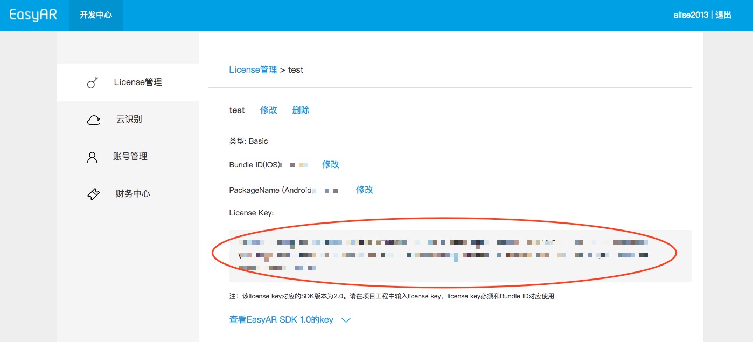Open the 开发中心 menu item

pyautogui.click(x=95, y=15)
